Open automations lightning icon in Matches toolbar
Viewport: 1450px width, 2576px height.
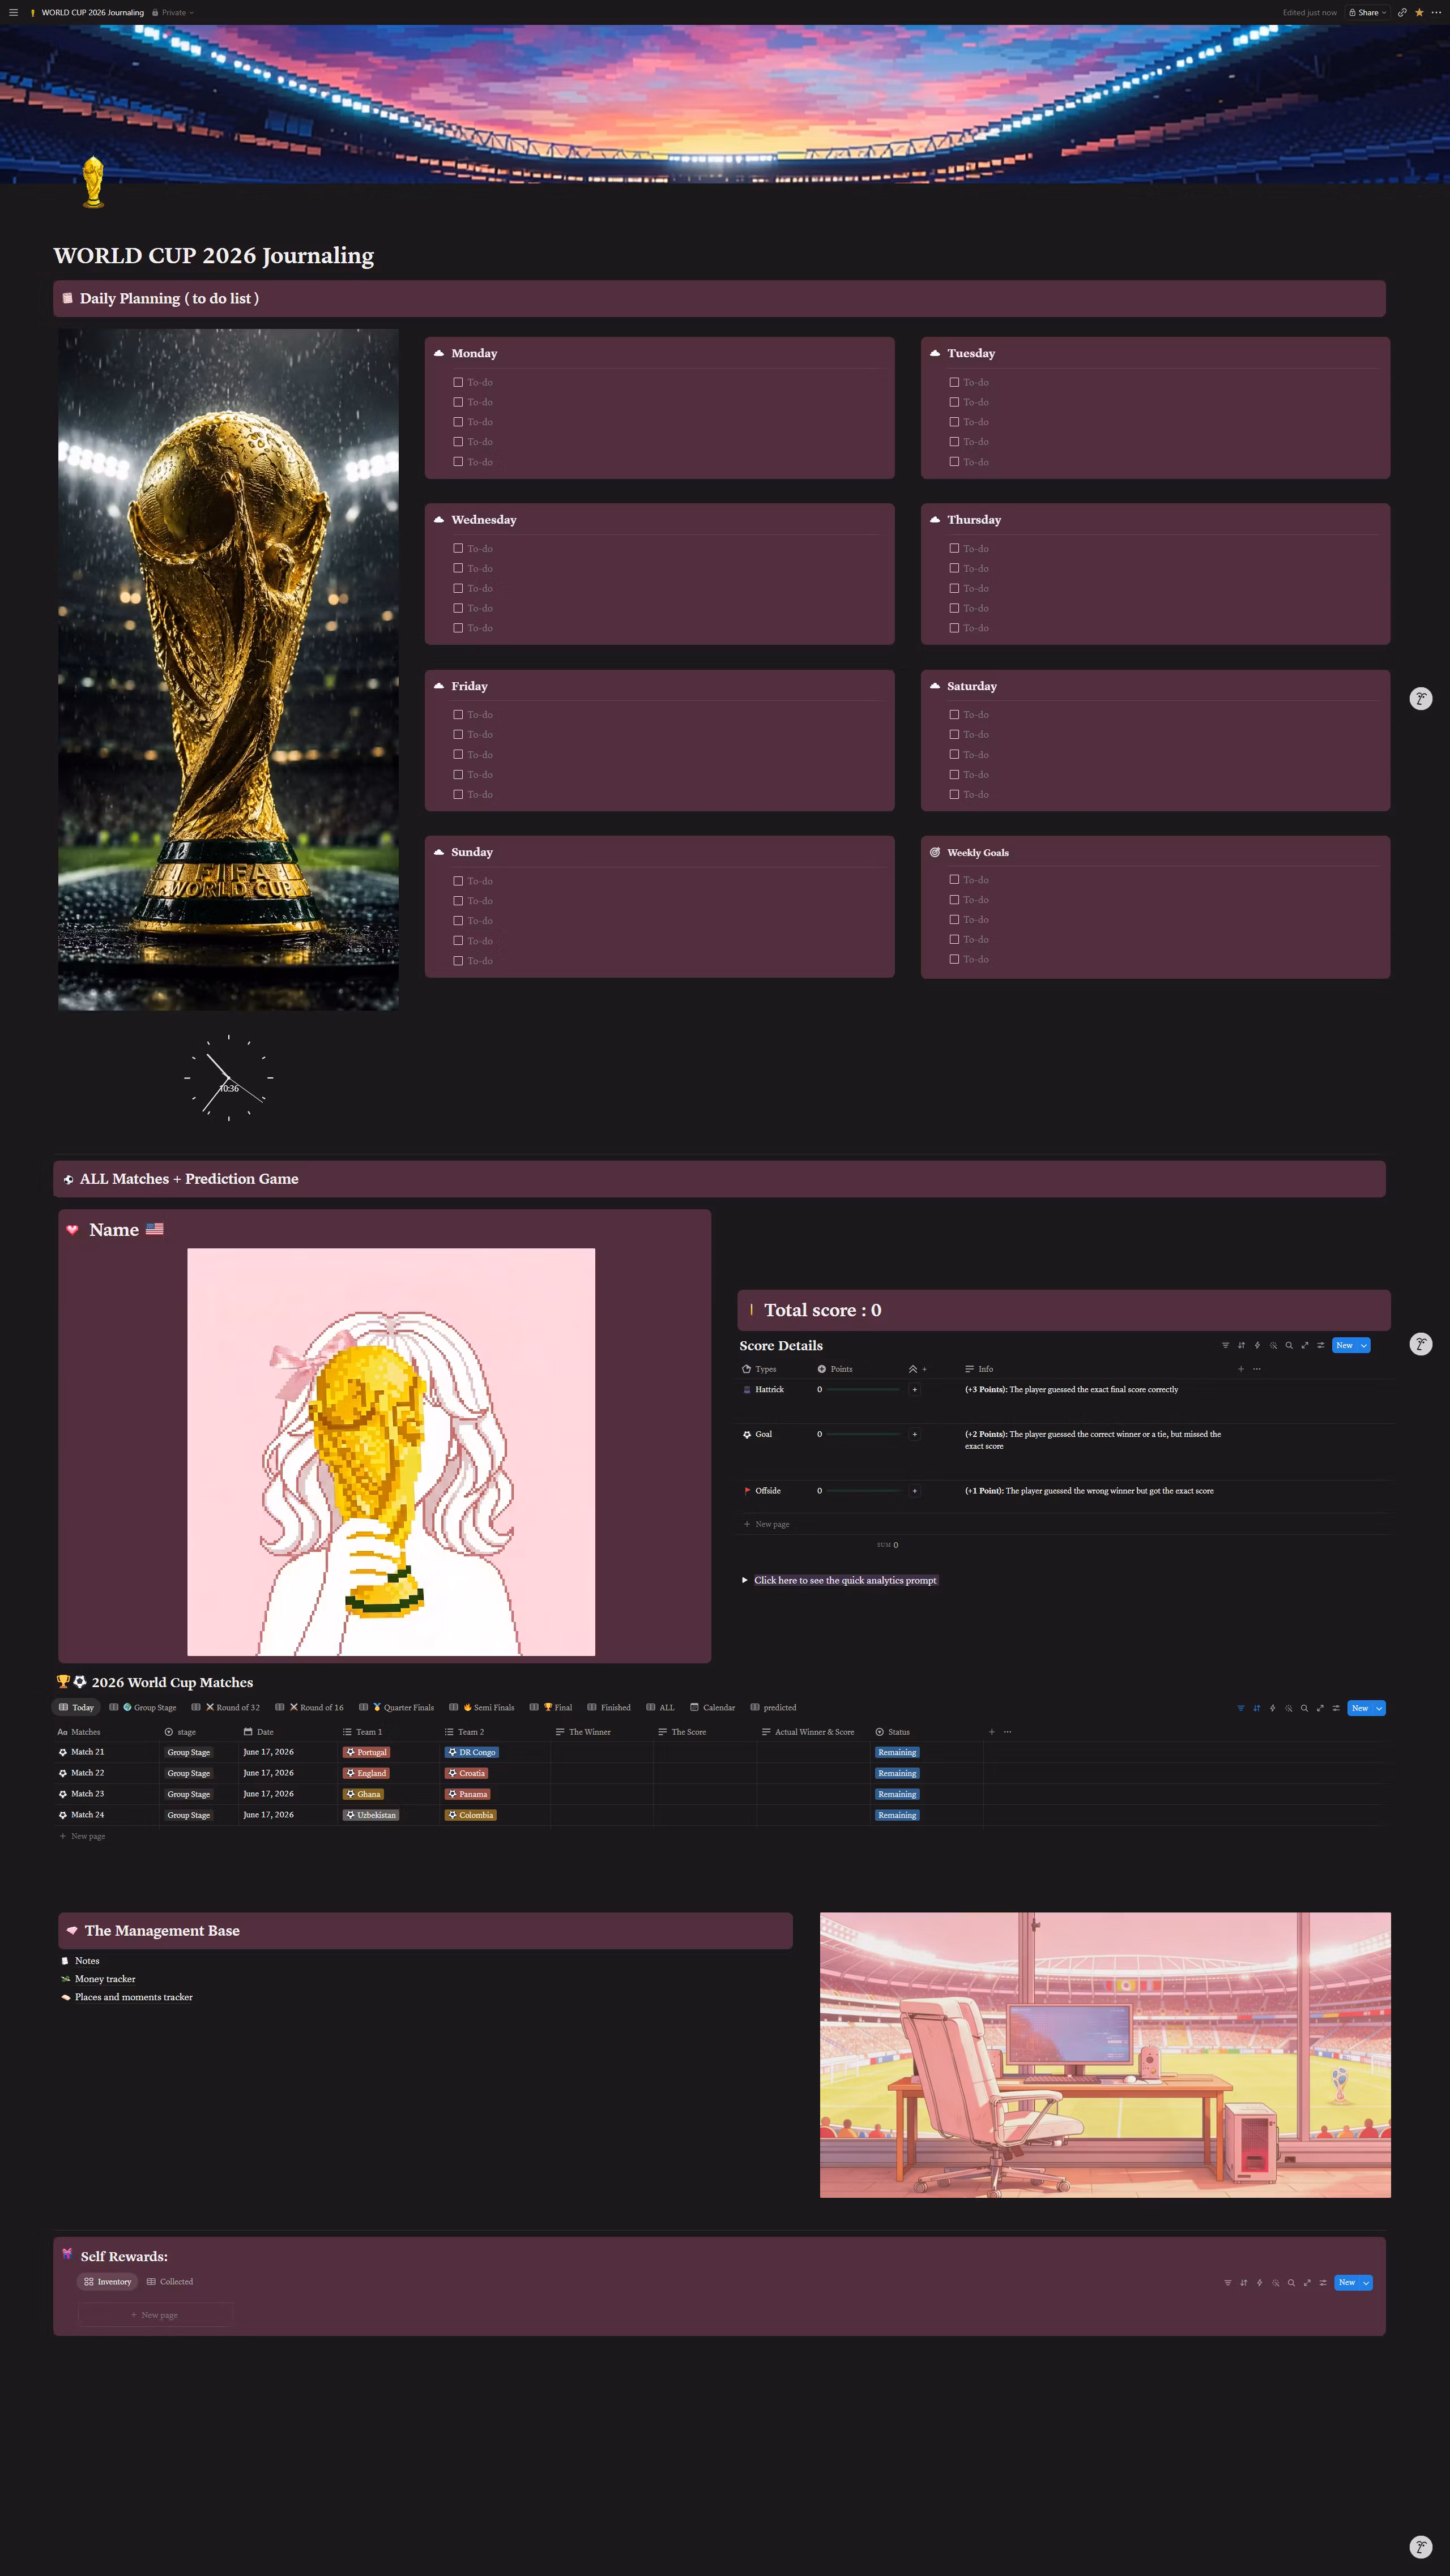[x=1273, y=1708]
